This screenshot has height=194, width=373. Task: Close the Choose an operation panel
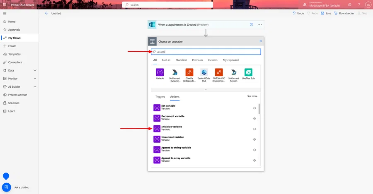coord(261,41)
